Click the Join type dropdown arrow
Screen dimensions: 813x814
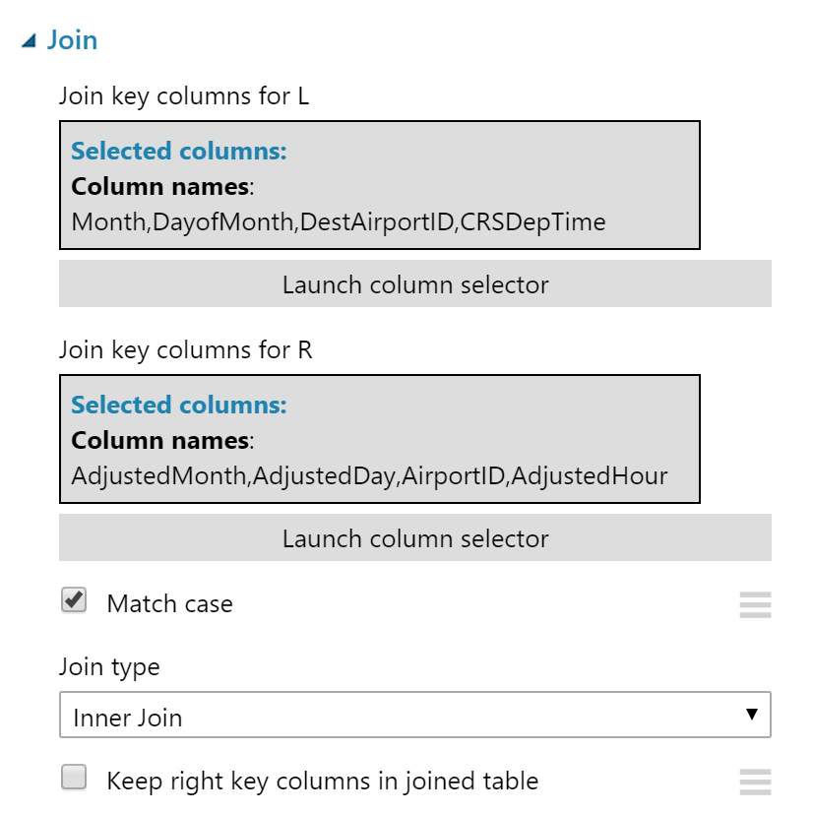(752, 715)
